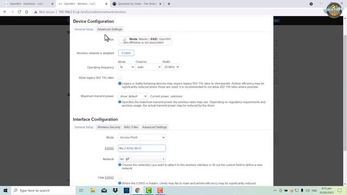This screenshot has height=195, width=347.
Task: Open the green Camtasia taskbar icon
Action: coord(149,190)
